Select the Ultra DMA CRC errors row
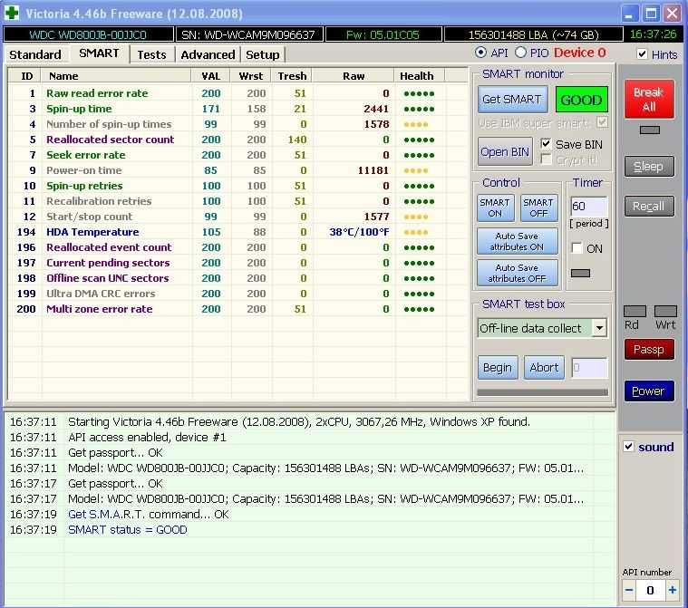The width and height of the screenshot is (688, 608). point(238,294)
